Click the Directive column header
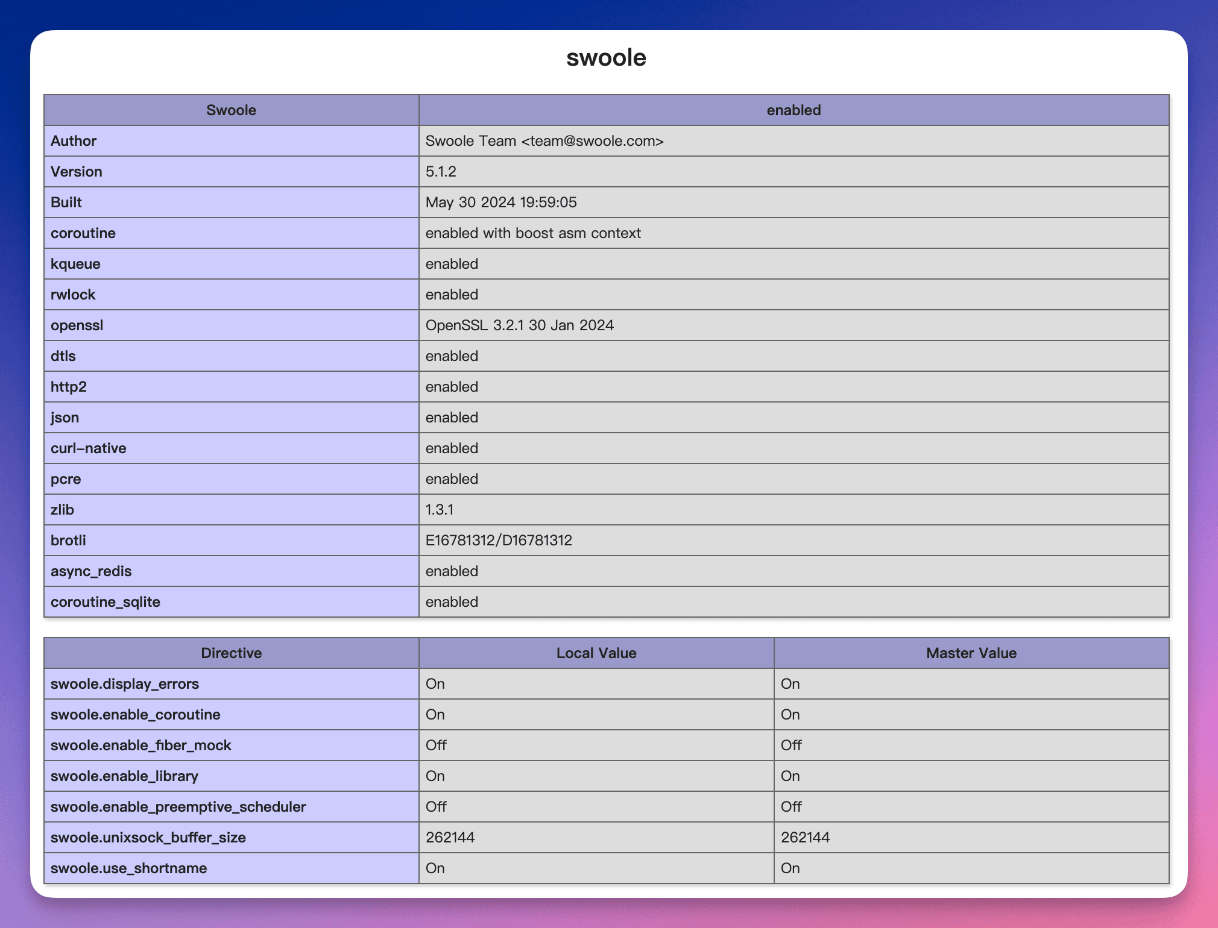This screenshot has width=1218, height=928. tap(232, 653)
